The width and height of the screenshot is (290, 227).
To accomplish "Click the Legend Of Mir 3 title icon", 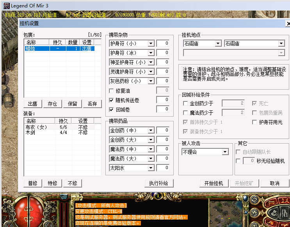I will pyautogui.click(x=7, y=6).
